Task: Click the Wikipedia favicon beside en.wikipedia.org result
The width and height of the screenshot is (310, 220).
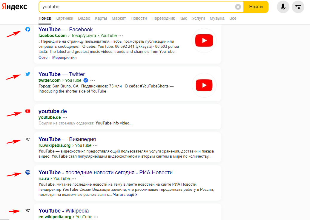Action: 28,210
